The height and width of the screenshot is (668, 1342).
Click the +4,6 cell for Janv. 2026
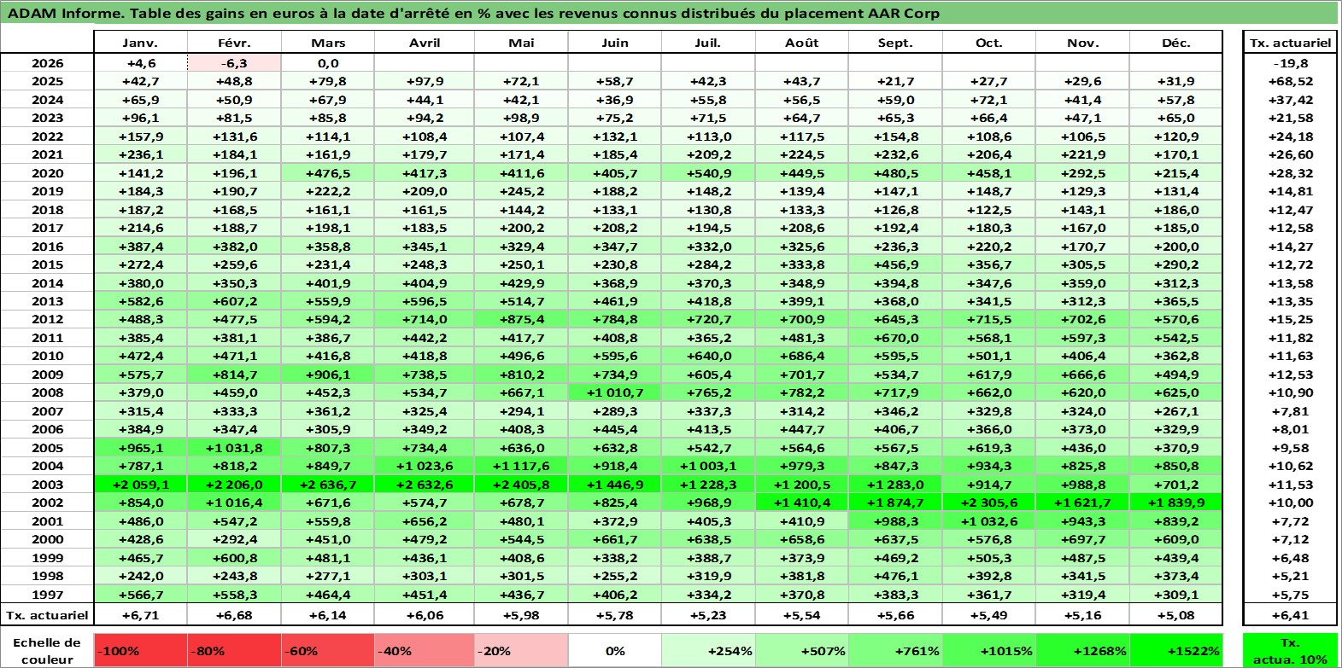tap(141, 63)
